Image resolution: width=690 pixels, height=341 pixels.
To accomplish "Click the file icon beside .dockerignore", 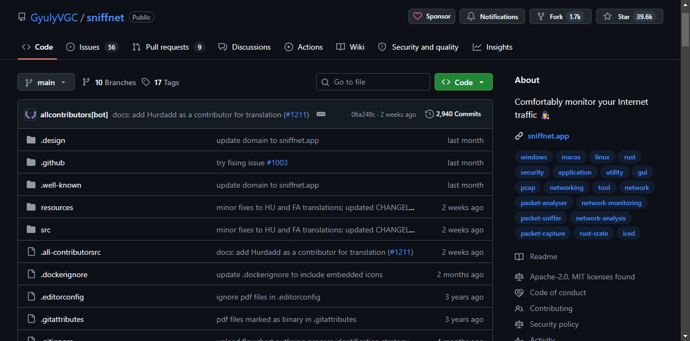I will pos(31,274).
